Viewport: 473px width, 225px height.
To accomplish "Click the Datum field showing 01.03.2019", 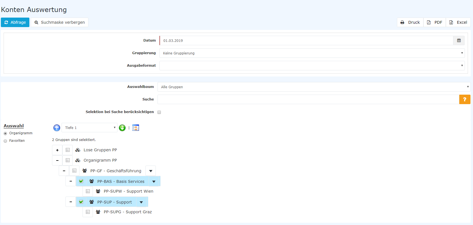I will (x=306, y=40).
